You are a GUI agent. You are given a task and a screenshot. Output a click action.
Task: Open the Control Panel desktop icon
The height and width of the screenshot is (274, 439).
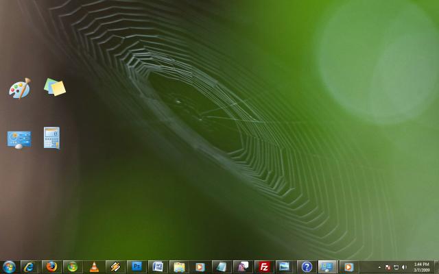pyautogui.click(x=19, y=138)
